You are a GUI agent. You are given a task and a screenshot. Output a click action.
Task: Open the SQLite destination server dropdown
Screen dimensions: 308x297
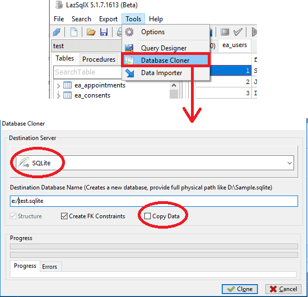coord(290,163)
